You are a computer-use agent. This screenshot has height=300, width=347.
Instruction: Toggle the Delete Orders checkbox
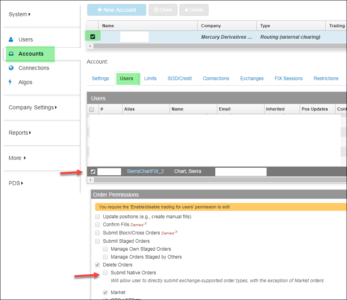(x=97, y=265)
